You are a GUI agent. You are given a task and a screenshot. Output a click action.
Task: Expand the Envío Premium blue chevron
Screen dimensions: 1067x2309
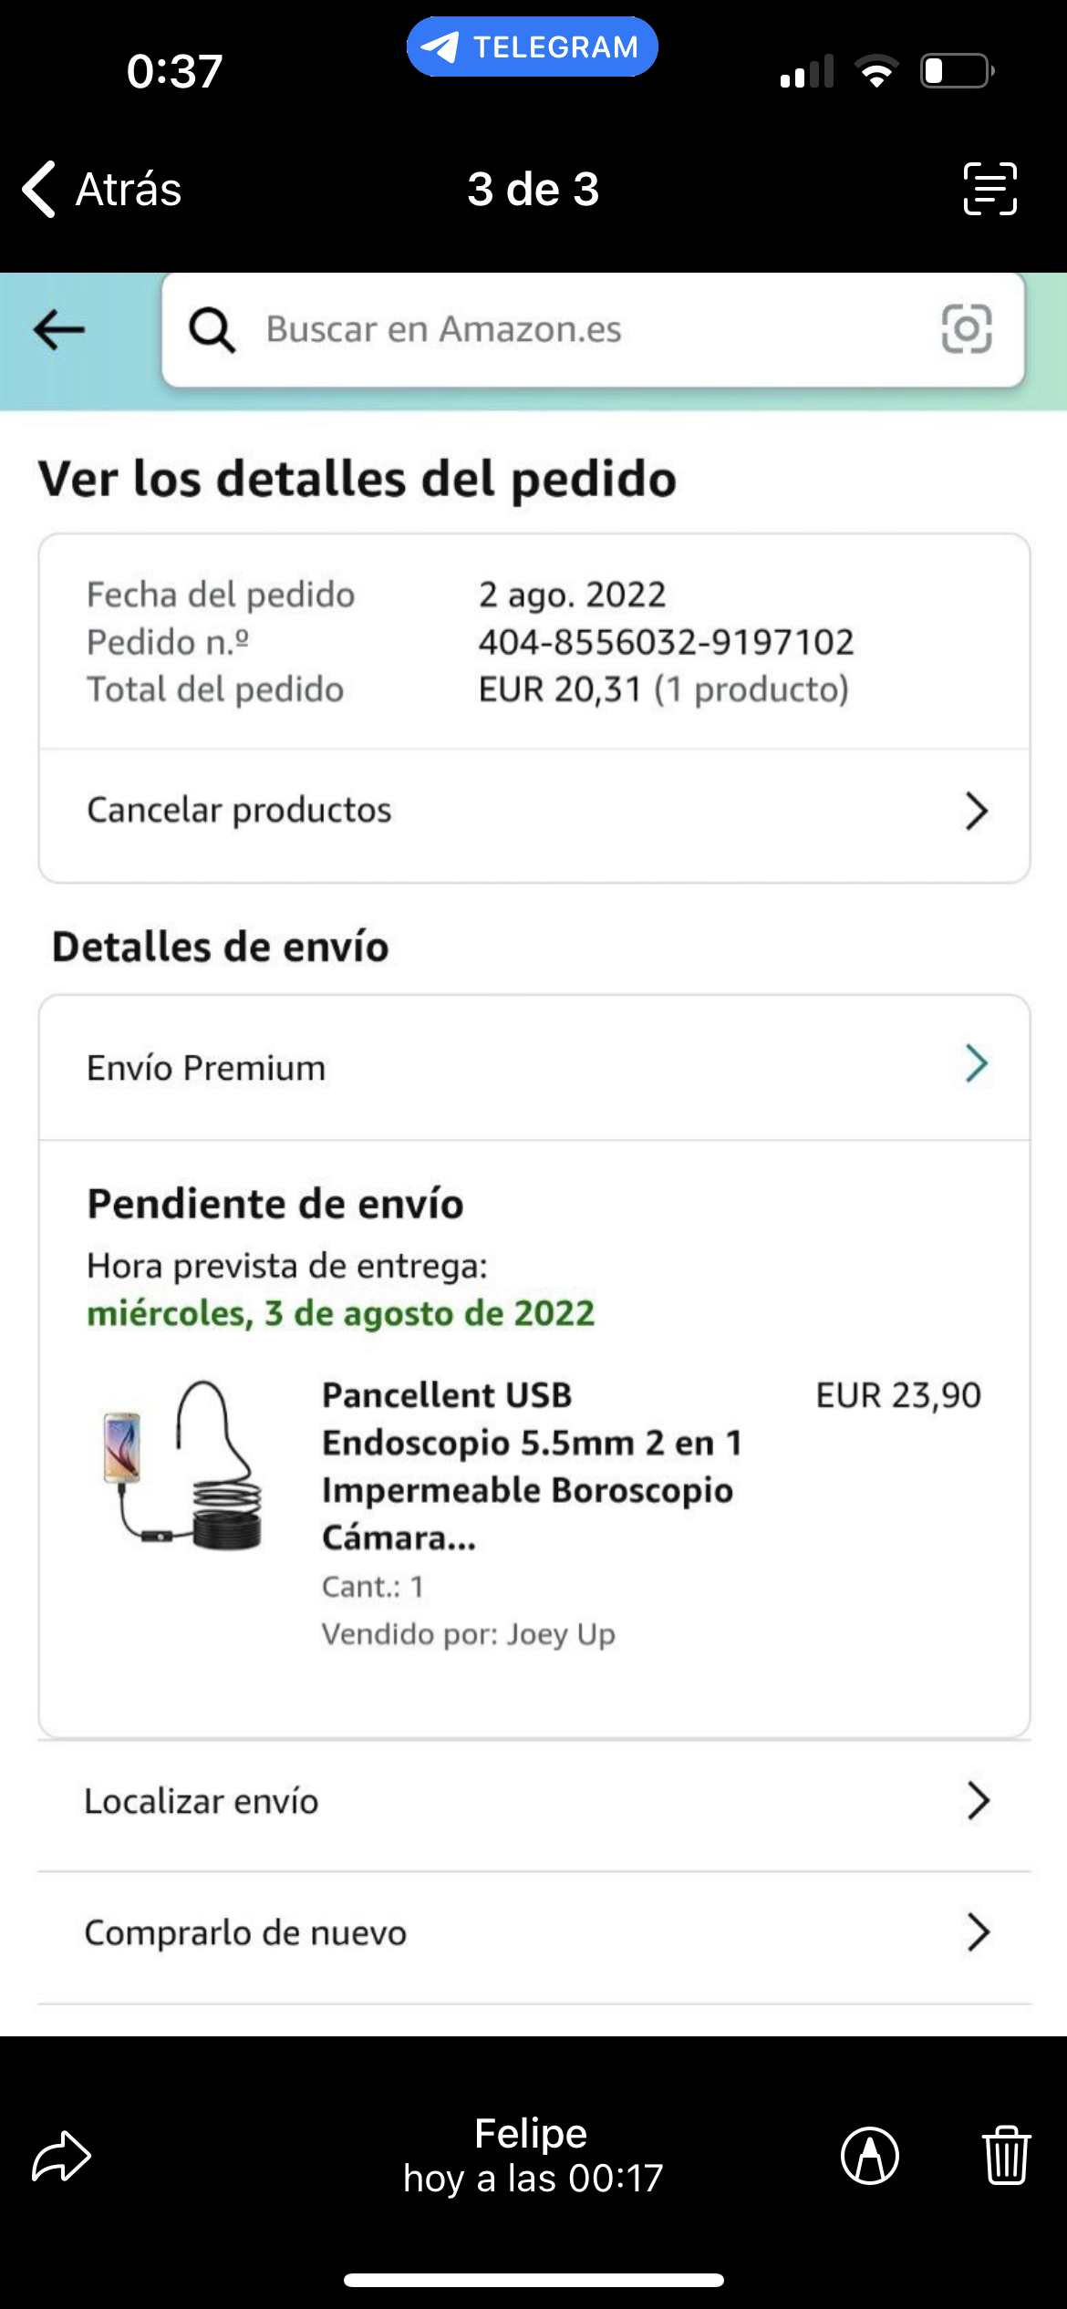pyautogui.click(x=977, y=1063)
